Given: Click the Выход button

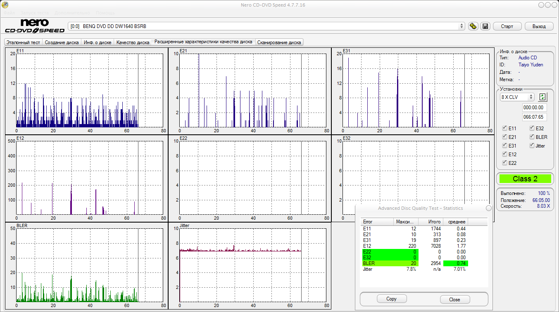Looking at the screenshot, I should point(539,26).
